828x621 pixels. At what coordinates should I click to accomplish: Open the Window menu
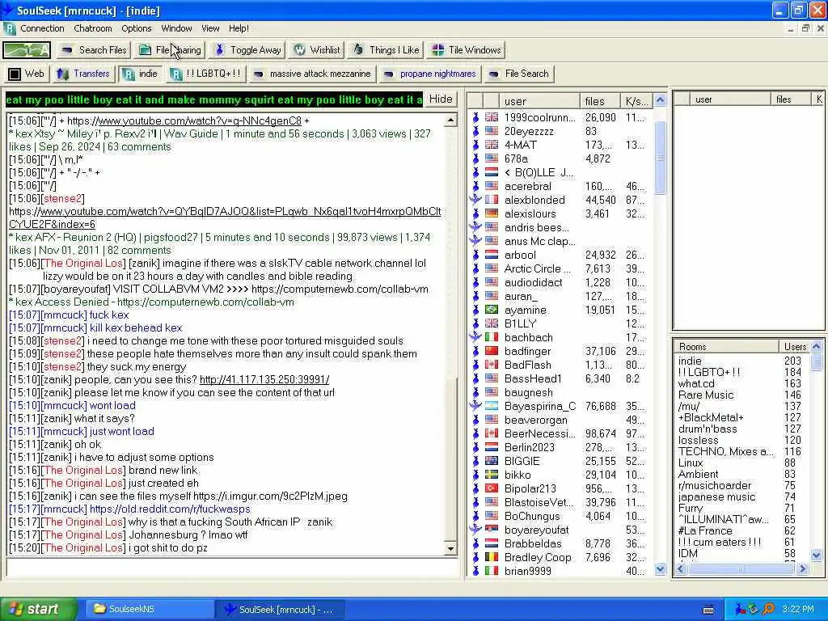pos(176,28)
